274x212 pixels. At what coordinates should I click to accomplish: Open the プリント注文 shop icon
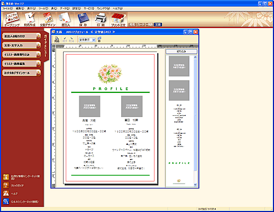118,20
